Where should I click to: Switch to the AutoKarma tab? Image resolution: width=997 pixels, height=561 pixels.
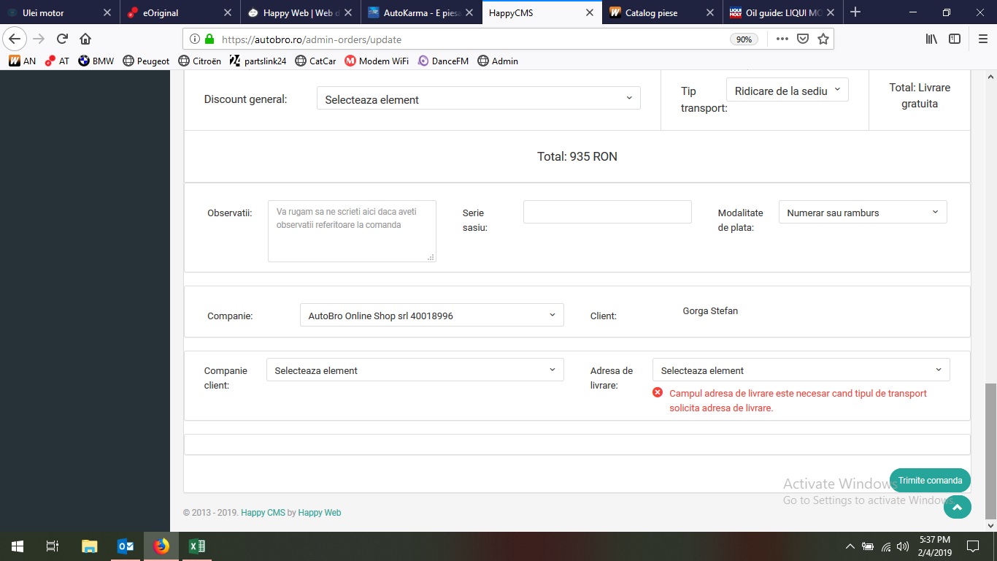pos(422,12)
